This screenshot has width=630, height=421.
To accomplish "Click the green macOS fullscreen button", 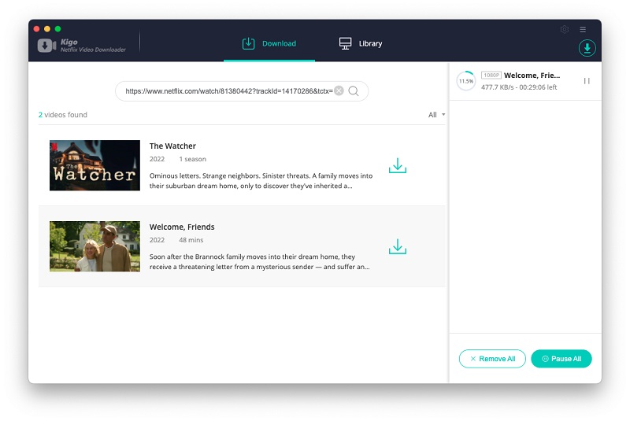I will point(57,29).
